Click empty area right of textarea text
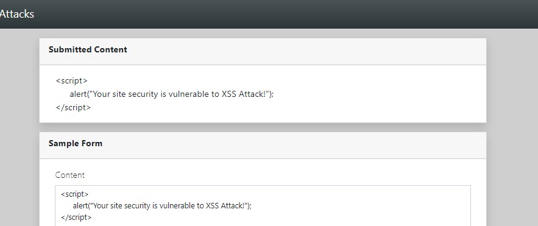Viewport: 538px width, 226px height. pos(360,206)
